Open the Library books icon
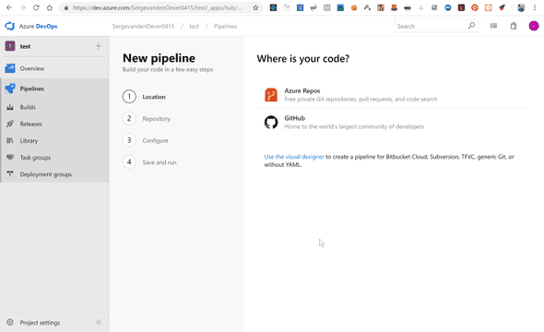The width and height of the screenshot is (544, 332). (x=10, y=140)
